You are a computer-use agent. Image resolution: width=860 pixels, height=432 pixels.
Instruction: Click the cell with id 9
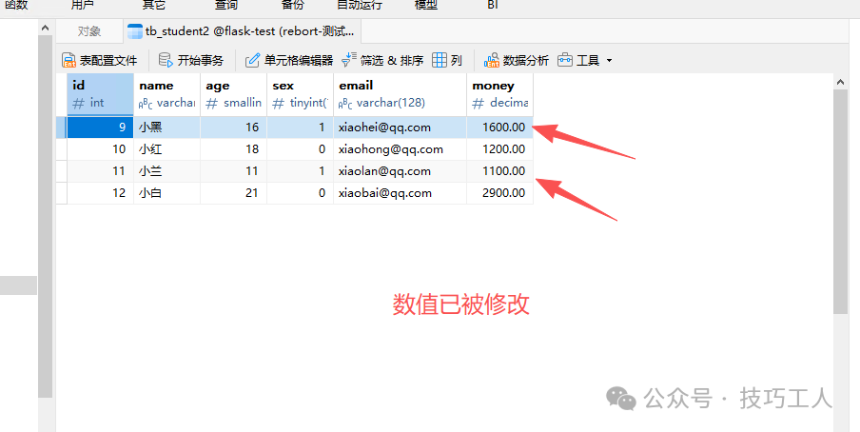pos(101,128)
